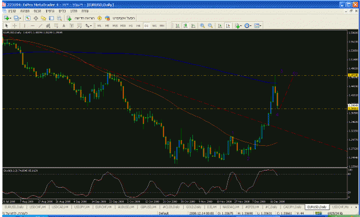Switch to the AUDUSD,H4 chart tab
This screenshot has width=360, height=217.
click(126, 207)
